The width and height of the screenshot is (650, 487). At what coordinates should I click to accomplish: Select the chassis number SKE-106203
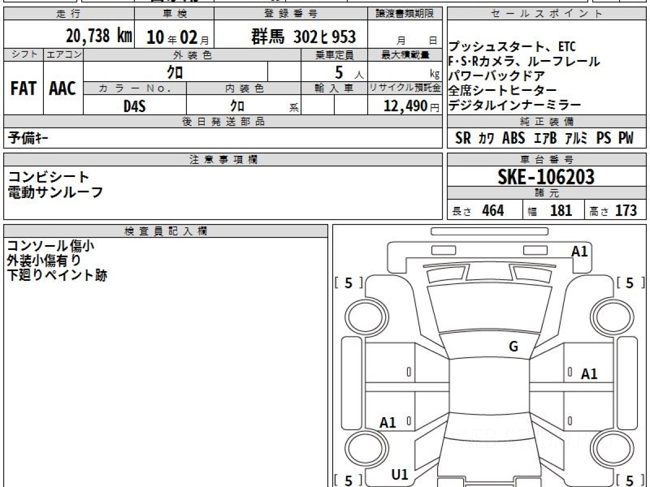click(x=546, y=176)
